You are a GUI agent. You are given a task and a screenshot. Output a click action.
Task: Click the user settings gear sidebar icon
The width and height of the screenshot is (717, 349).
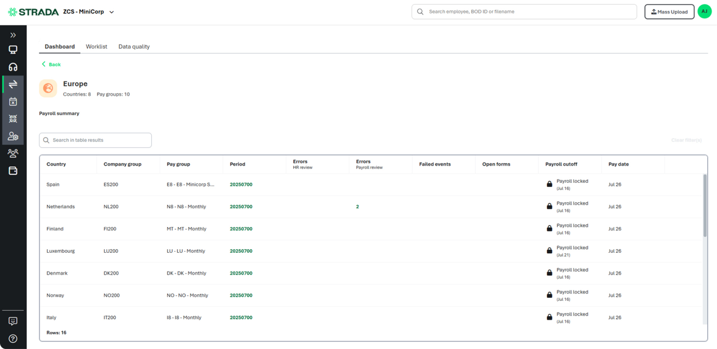pos(13,136)
